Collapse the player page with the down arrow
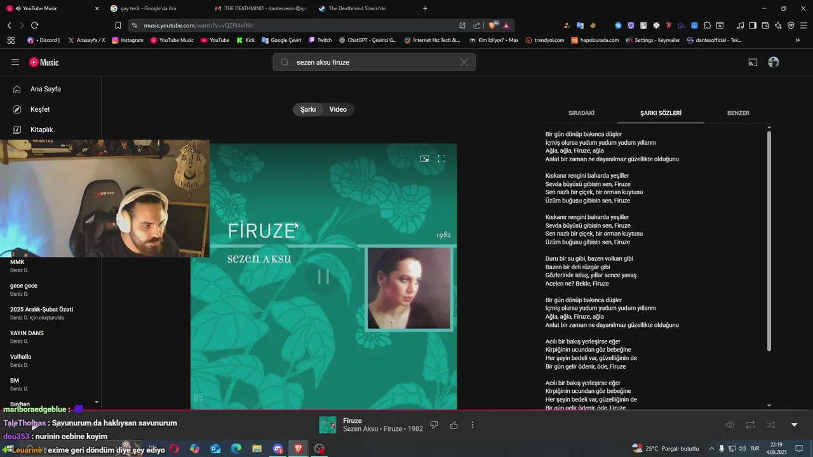This screenshot has width=813, height=457. pos(794,425)
